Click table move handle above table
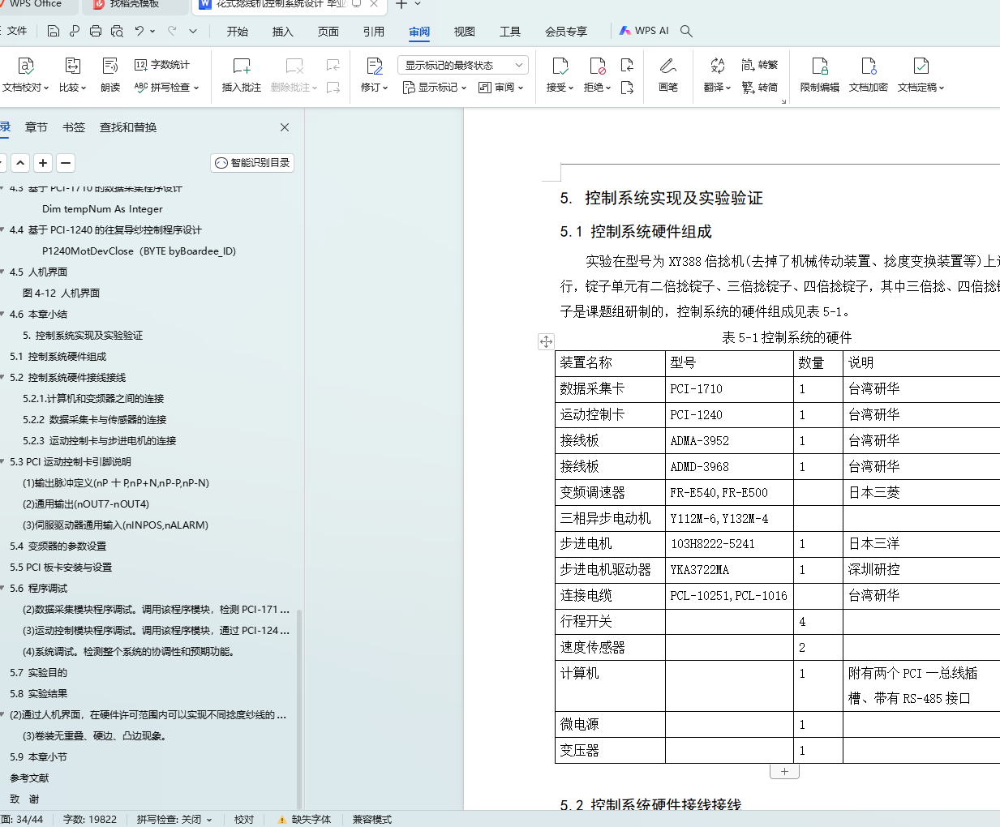The image size is (1000, 827). [546, 342]
